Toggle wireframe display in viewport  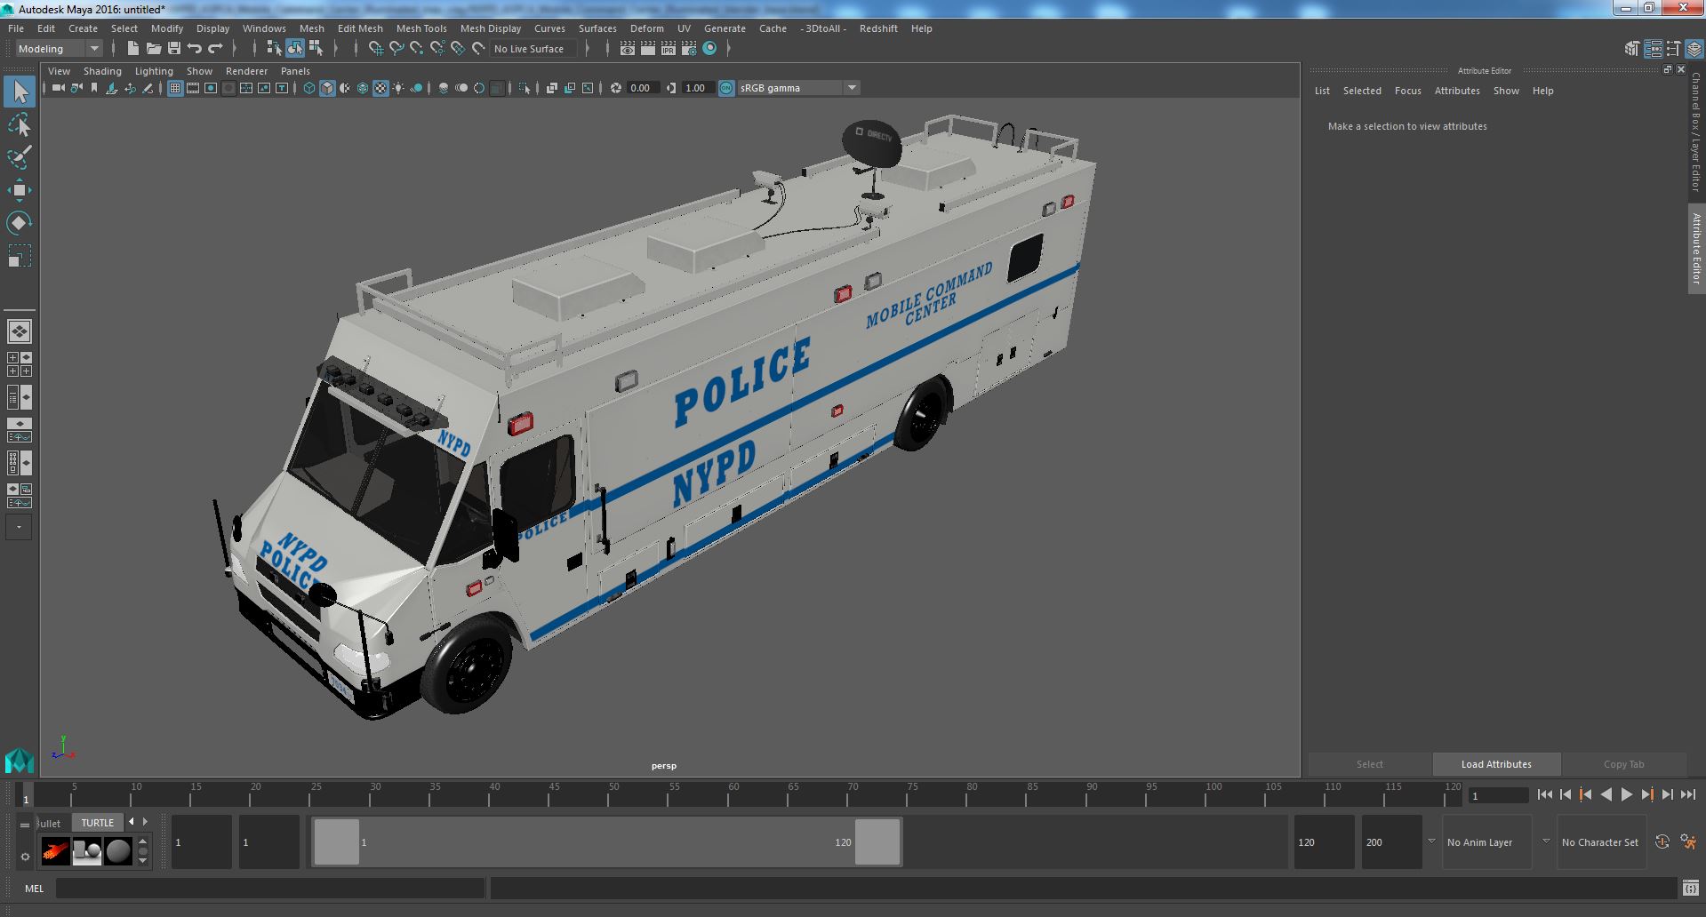[309, 88]
